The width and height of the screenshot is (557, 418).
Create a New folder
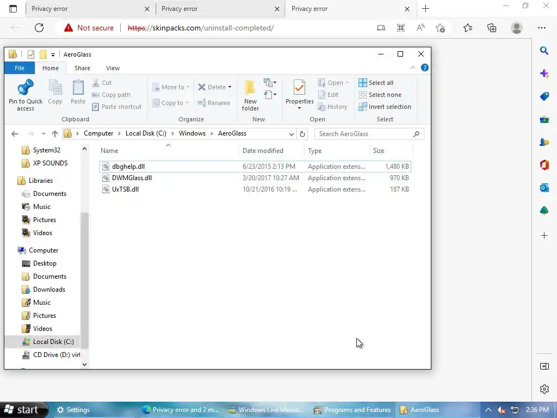point(250,95)
